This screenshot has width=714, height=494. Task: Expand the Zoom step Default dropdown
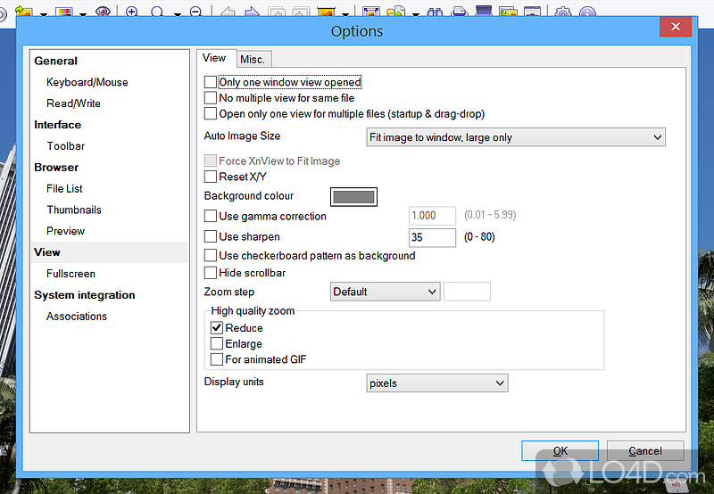(x=385, y=292)
